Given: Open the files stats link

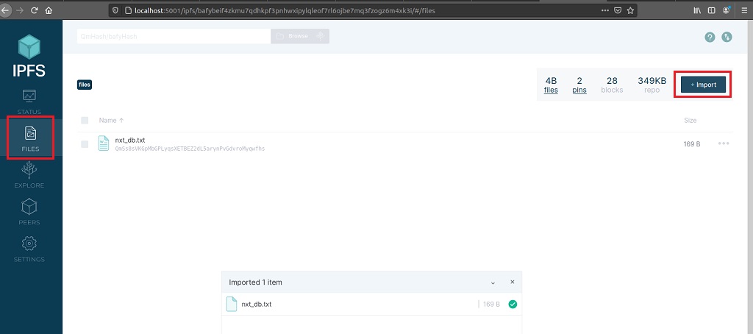Looking at the screenshot, I should 551,85.
